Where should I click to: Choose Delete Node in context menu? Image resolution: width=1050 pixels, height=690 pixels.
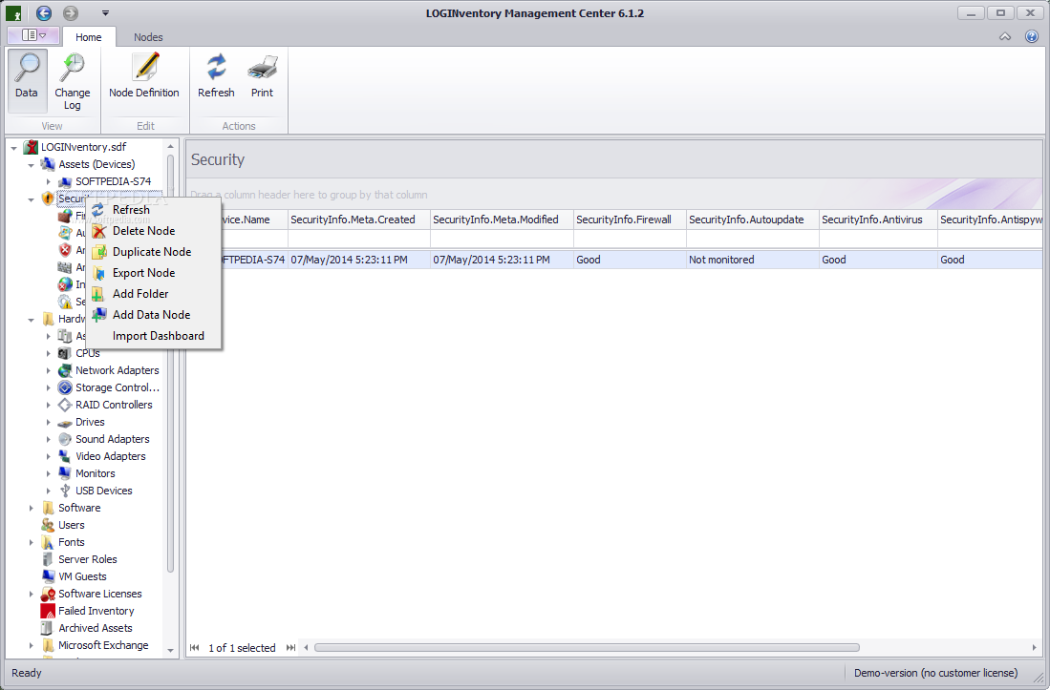click(155, 231)
